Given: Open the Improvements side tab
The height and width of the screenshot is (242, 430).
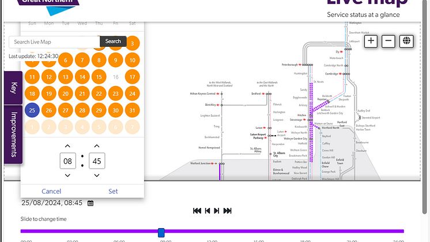Looking at the screenshot, I should click(14, 134).
